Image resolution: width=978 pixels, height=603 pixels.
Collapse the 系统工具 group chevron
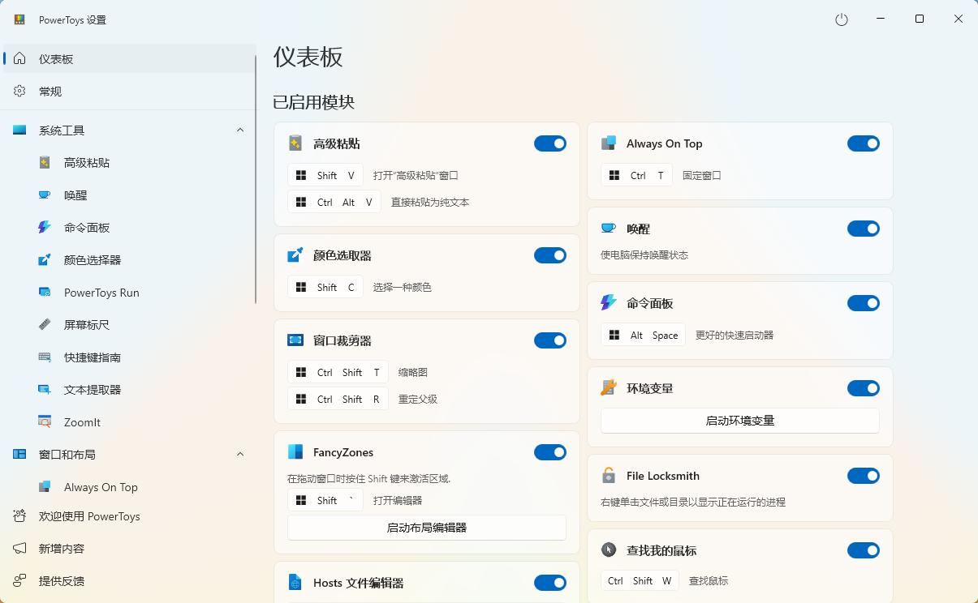[240, 130]
